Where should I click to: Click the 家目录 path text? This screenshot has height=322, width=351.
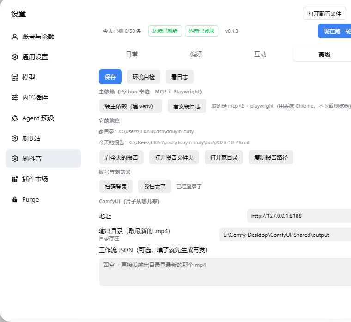[x=146, y=131]
